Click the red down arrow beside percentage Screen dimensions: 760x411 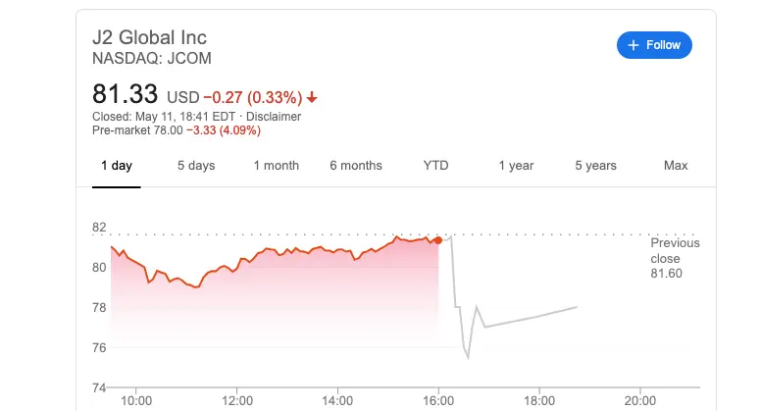312,97
